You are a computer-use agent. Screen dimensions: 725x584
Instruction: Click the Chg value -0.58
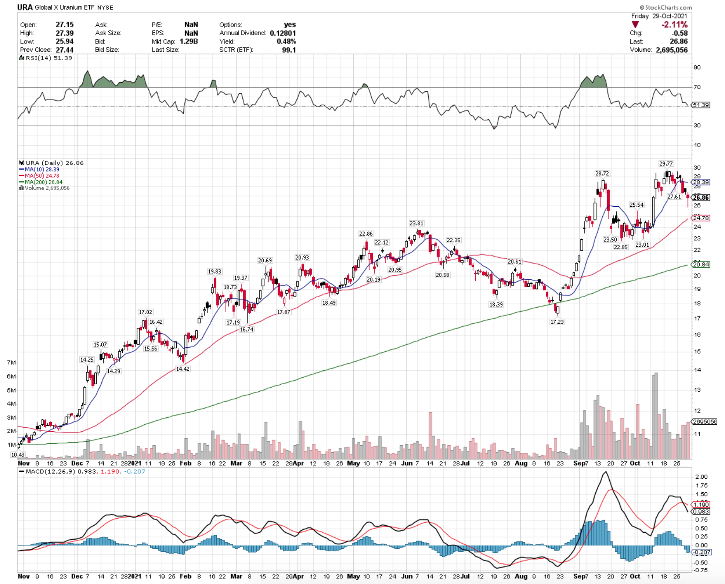(x=680, y=33)
